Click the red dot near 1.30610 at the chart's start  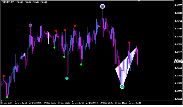[4, 76]
